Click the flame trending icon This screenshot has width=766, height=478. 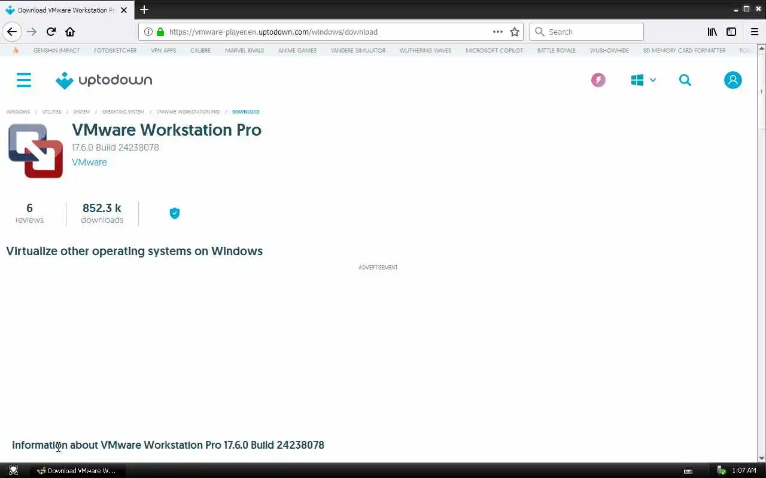pos(16,50)
